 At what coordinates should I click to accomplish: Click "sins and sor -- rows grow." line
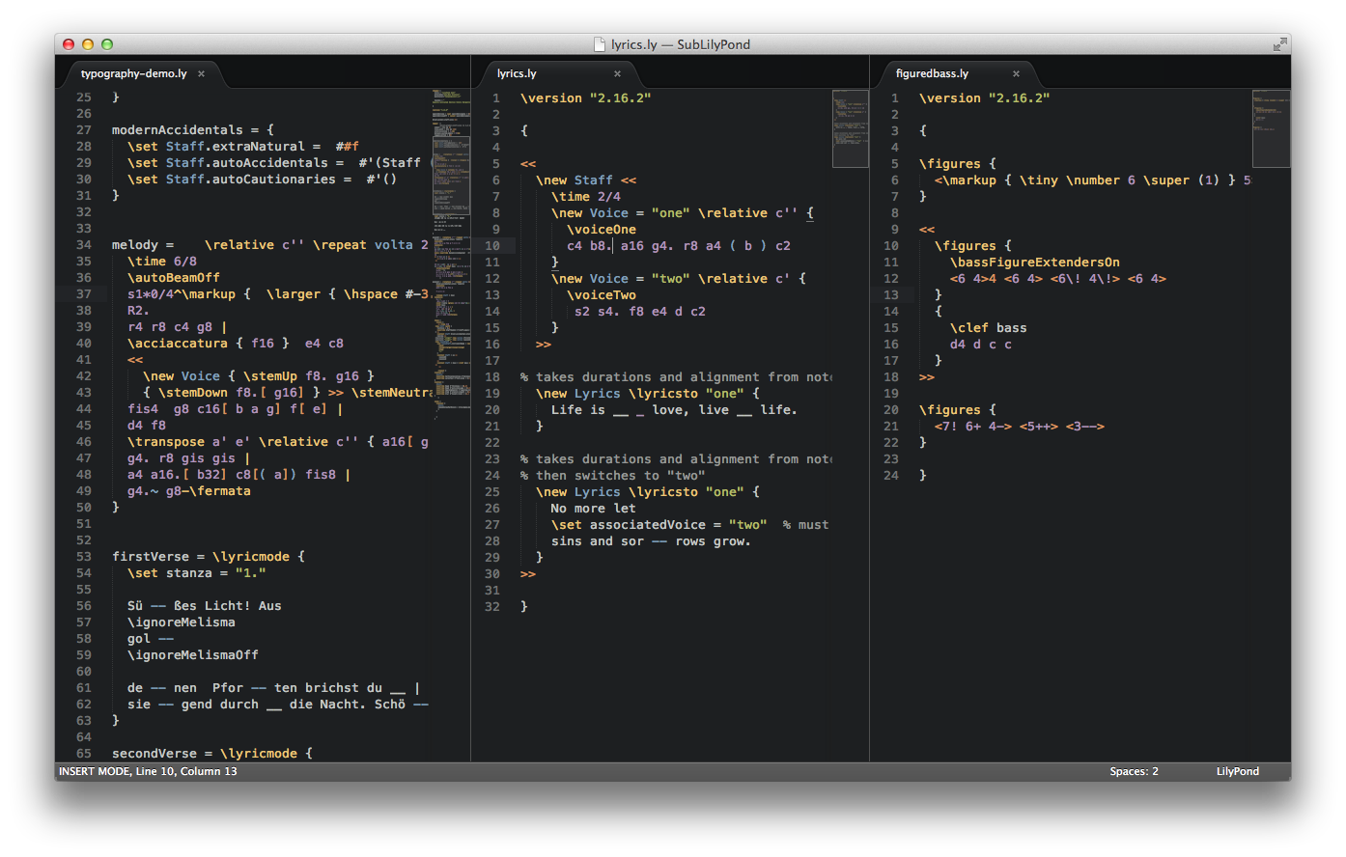click(x=651, y=541)
